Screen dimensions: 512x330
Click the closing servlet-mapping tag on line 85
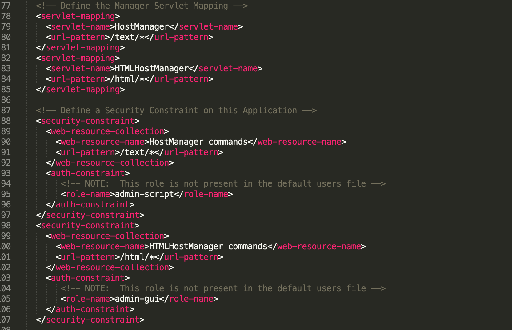click(80, 90)
